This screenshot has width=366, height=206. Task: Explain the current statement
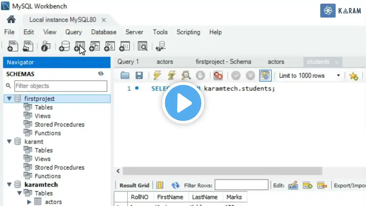pos(186,76)
